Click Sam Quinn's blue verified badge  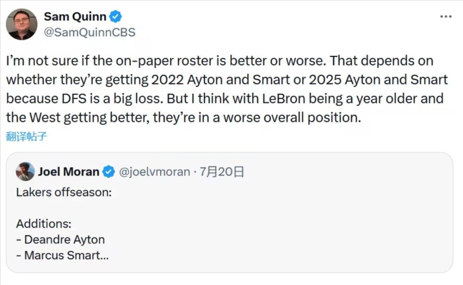116,17
